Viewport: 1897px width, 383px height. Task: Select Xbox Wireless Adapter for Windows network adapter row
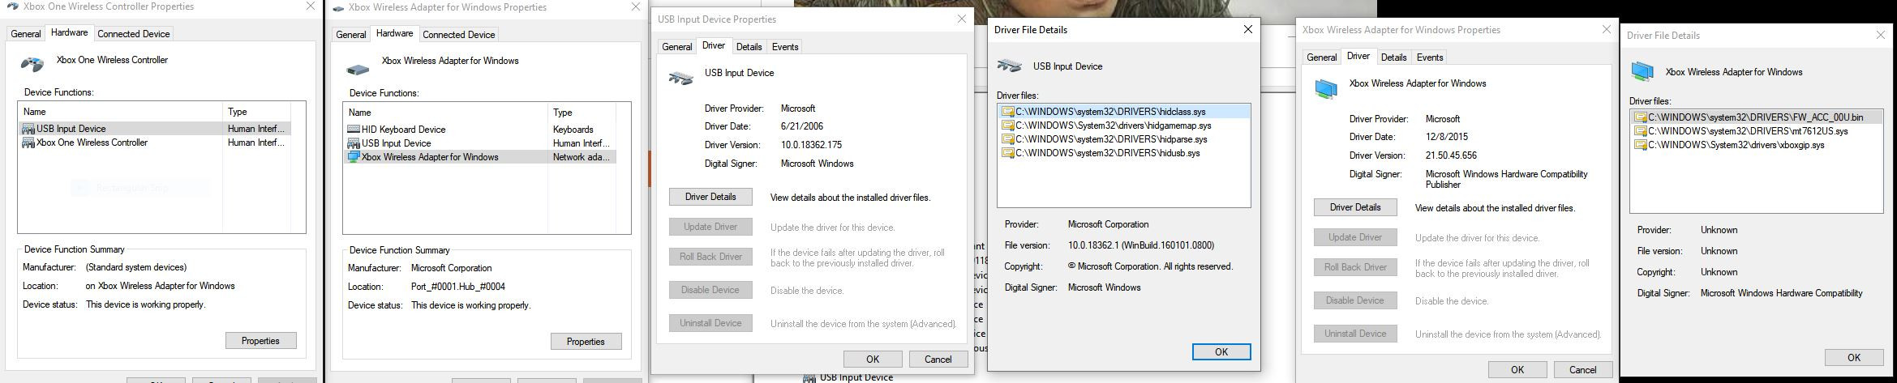479,157
